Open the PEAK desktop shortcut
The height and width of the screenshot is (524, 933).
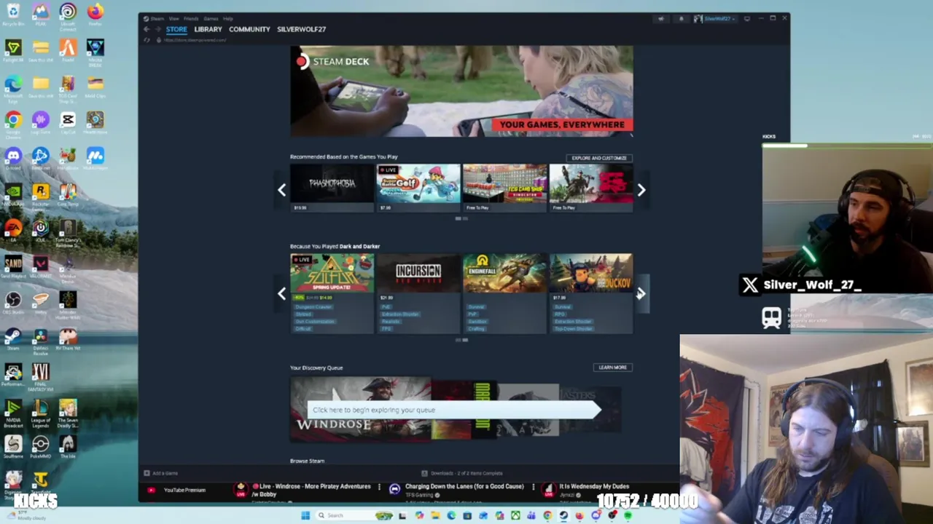(41, 15)
